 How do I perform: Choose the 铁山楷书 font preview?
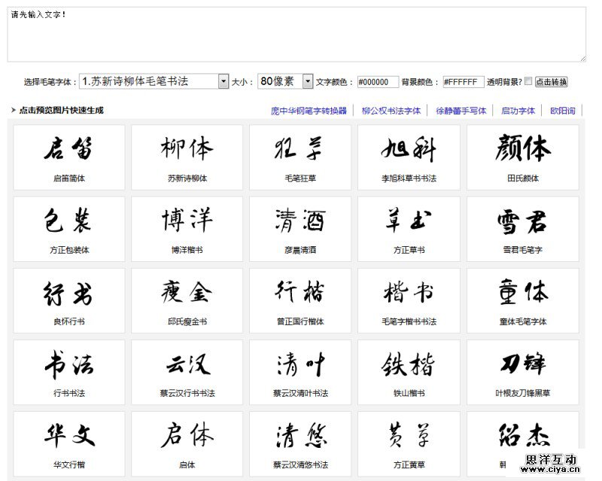(409, 365)
